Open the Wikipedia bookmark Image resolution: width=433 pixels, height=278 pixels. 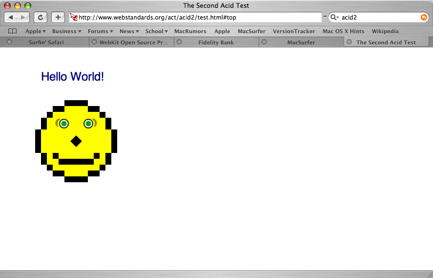coord(385,31)
